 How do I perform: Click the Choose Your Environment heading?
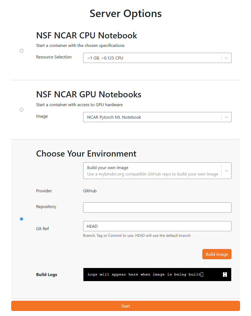tap(86, 154)
